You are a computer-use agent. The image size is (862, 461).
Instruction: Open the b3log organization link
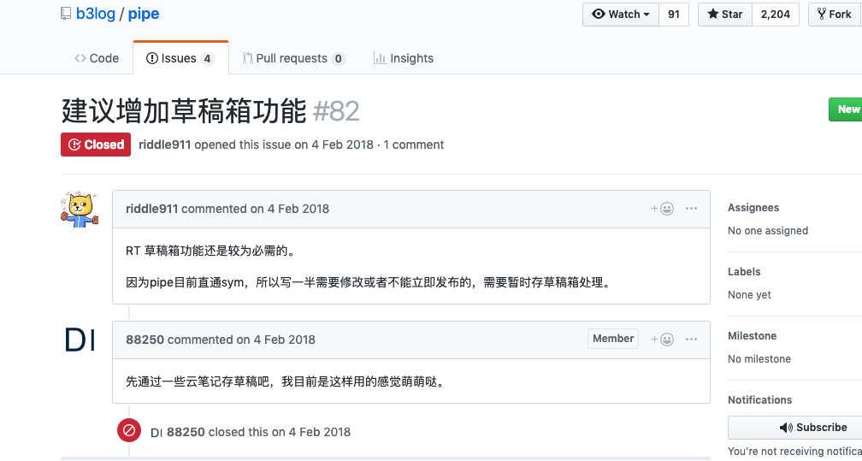96,14
